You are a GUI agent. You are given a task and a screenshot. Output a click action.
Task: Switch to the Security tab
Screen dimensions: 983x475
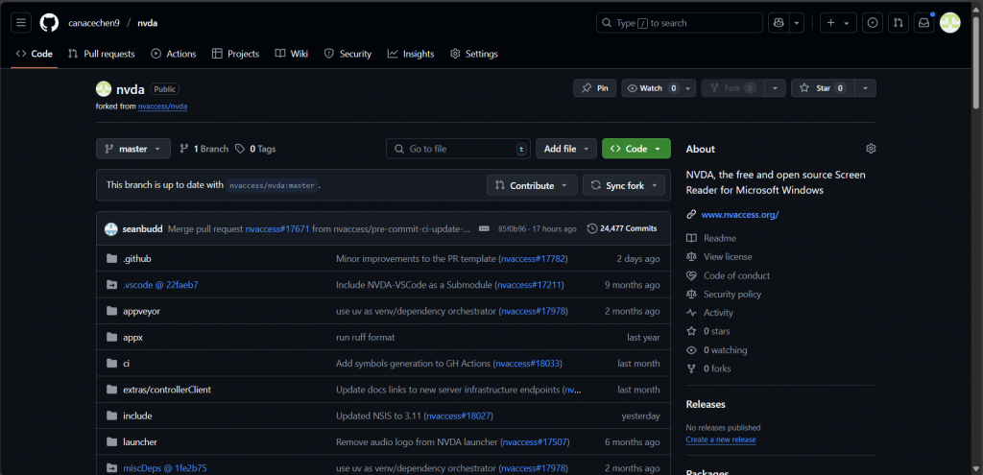click(348, 54)
